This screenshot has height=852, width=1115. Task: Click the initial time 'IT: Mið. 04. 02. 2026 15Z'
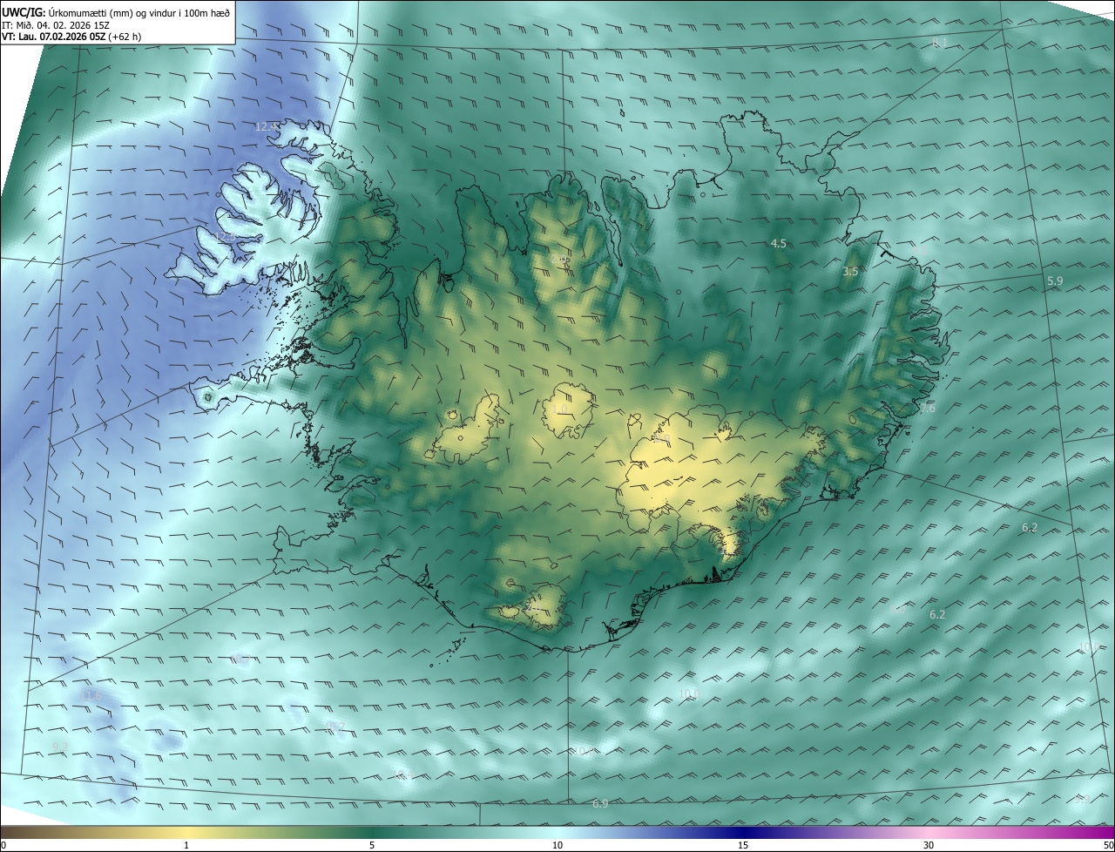(56, 24)
